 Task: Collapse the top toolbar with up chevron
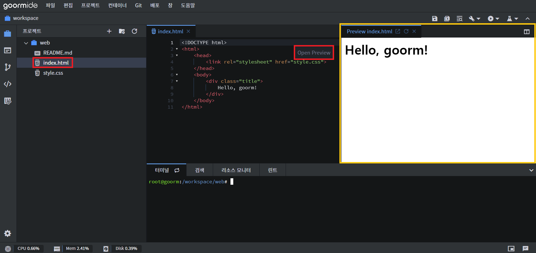tap(528, 18)
